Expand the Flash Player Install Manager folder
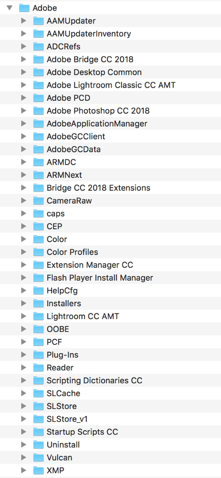This screenshot has width=221, height=478. (23, 278)
